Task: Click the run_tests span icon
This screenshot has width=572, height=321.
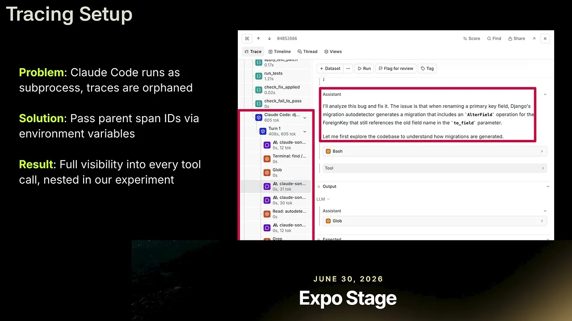Action: click(x=258, y=76)
